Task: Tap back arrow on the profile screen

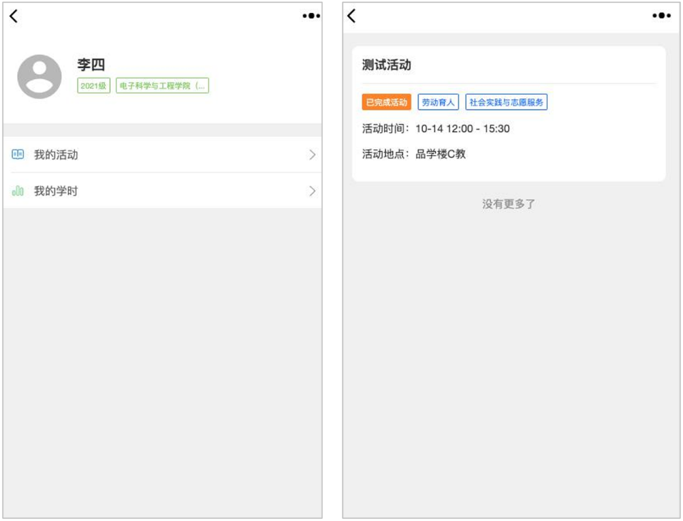Action: click(14, 16)
